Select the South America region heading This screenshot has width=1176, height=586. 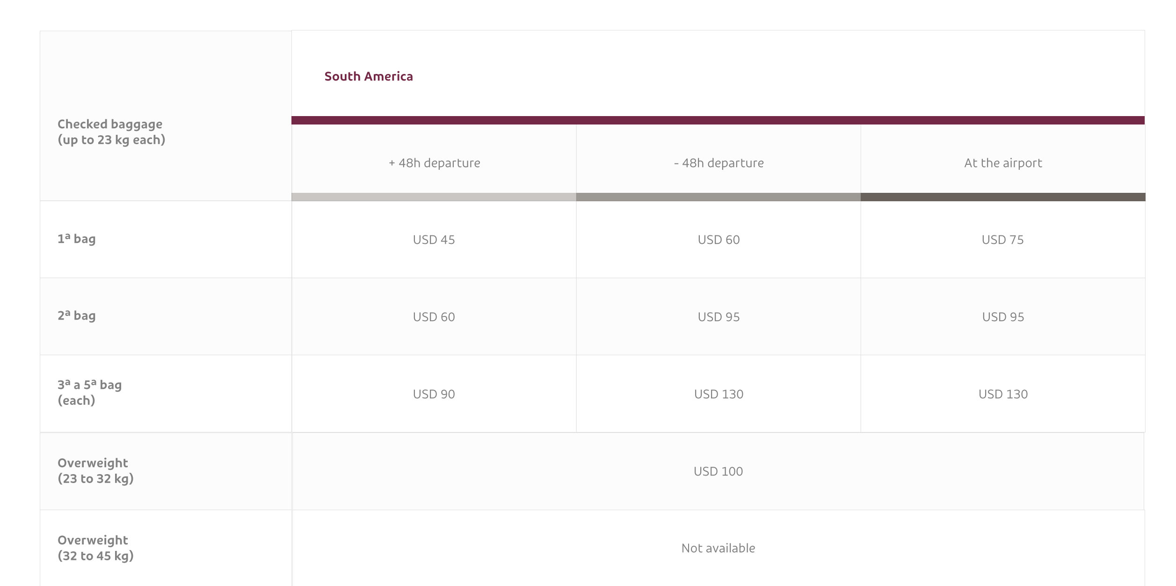click(x=369, y=76)
